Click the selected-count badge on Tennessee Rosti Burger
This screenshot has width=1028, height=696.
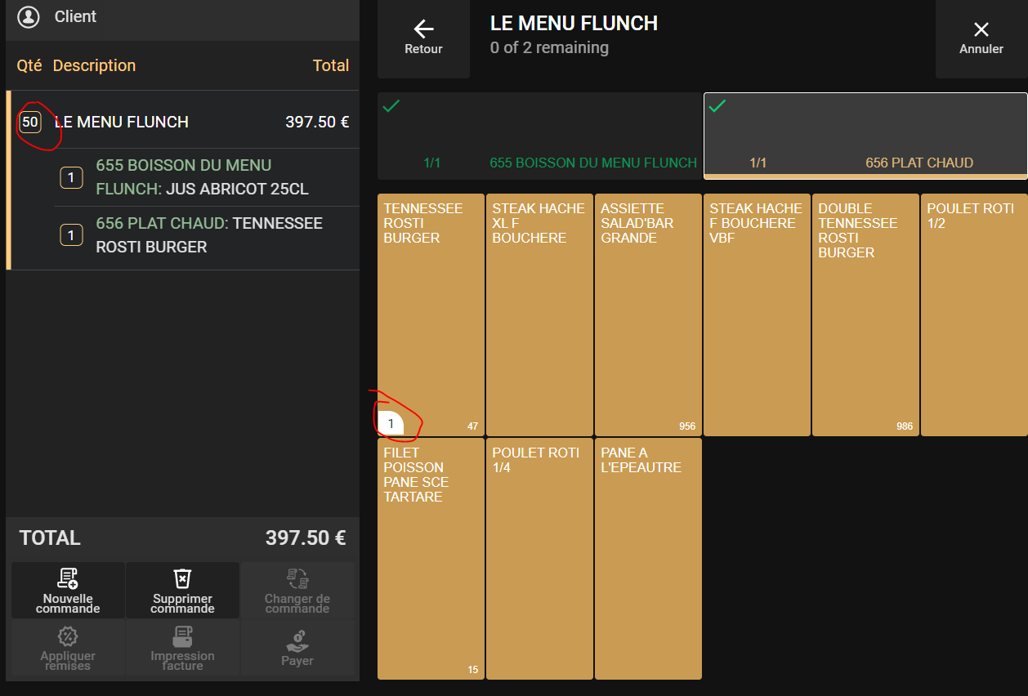391,423
